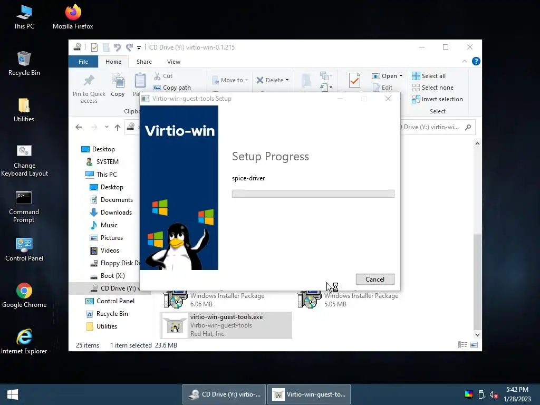This screenshot has width=540, height=405.
Task: Cancel the Virtio-win setup
Action: pos(375,279)
